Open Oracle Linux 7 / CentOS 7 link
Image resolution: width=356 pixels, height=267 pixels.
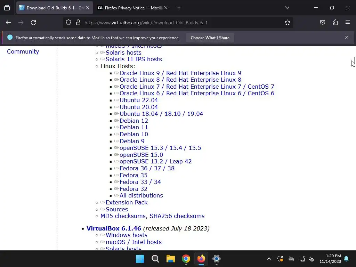coord(197,87)
